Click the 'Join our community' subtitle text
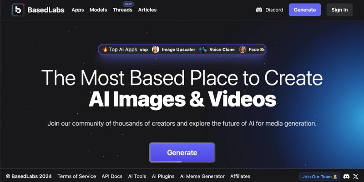The image size is (364, 182). (182, 123)
